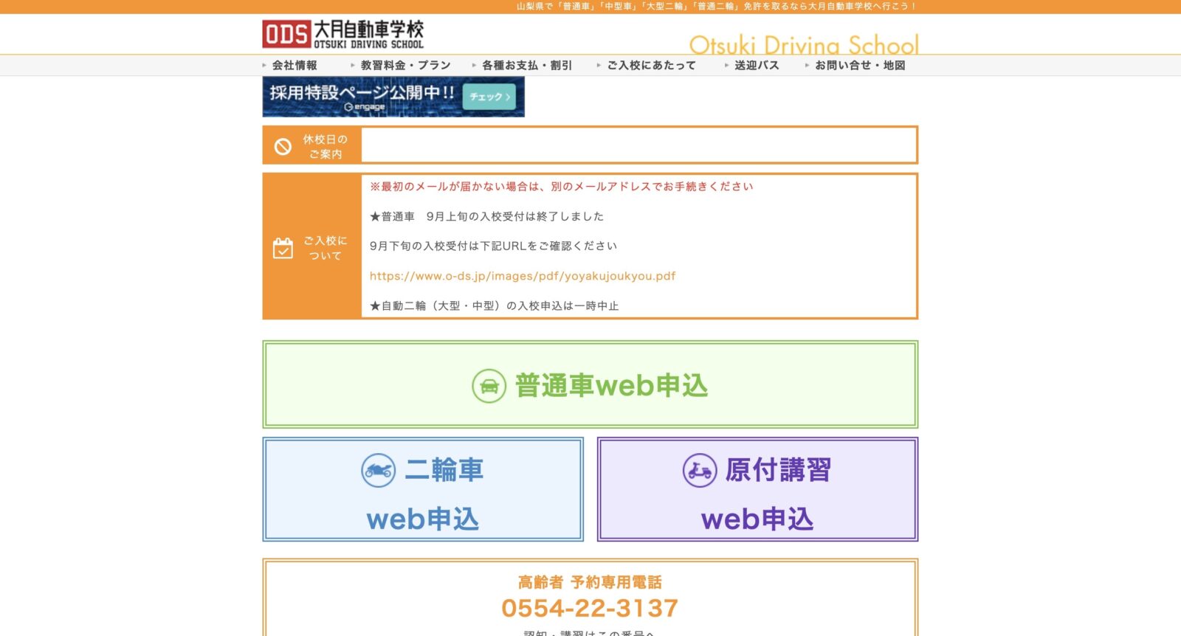Click the 9月下旬の入校受付 URL notice text
Viewport: 1181px width, 636px height.
click(493, 246)
